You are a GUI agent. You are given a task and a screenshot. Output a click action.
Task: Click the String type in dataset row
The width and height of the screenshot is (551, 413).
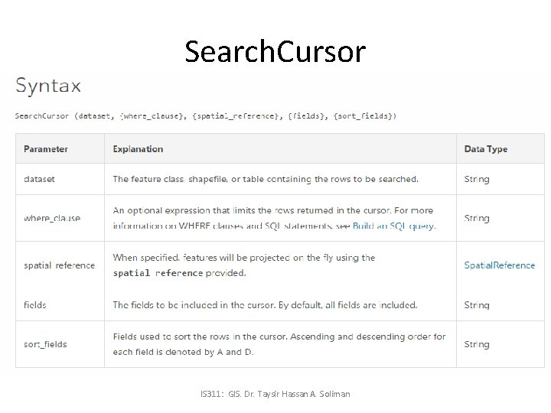(x=477, y=179)
